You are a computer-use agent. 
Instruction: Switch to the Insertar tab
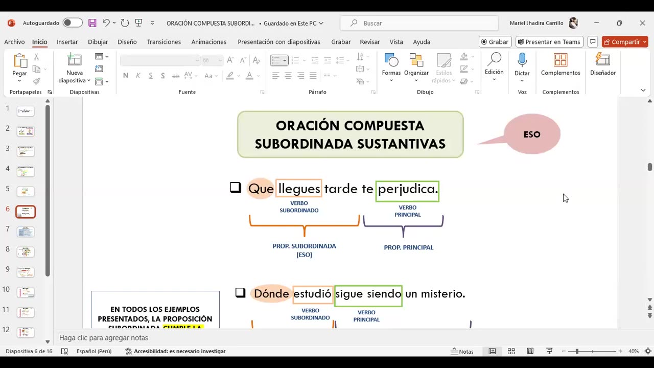coord(67,42)
